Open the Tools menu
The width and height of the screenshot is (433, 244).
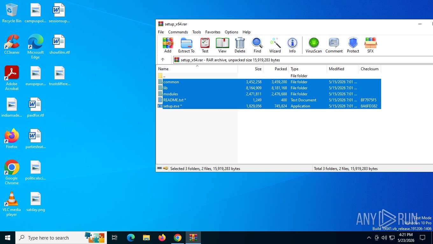point(196,32)
